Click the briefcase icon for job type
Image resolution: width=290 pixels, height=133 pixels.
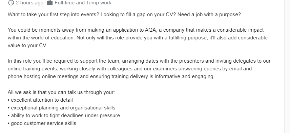point(50,3)
